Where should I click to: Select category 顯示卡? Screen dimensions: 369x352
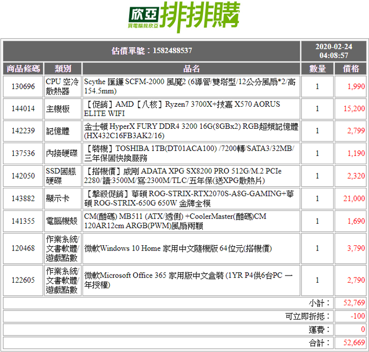[57, 199]
